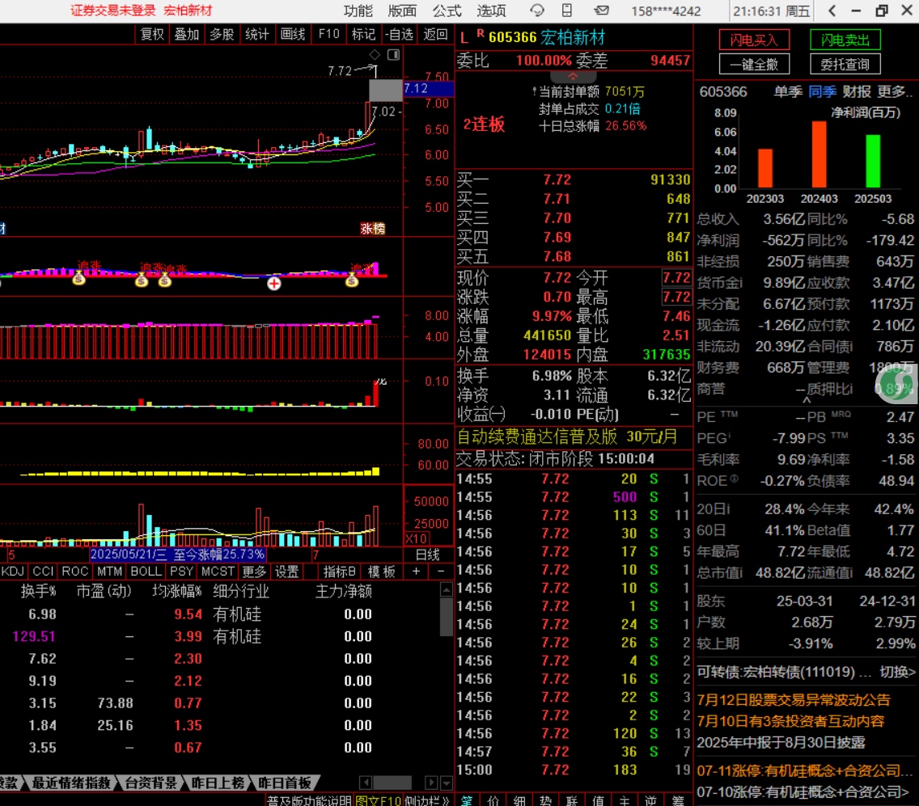
Task: Click the 统计 statistics toolbar item
Action: click(257, 35)
